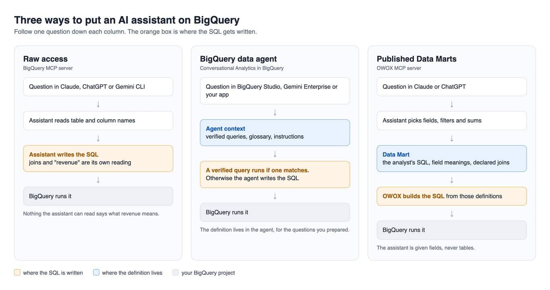Select the 'Assistant picks fields, filters and sums' box
The image size is (550, 290).
452,121
